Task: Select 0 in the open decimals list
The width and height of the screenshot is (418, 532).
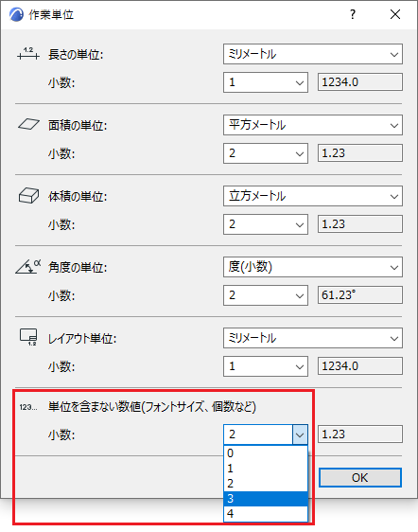Action: (x=266, y=452)
